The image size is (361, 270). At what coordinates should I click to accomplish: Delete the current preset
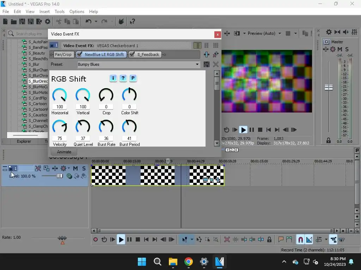click(216, 64)
